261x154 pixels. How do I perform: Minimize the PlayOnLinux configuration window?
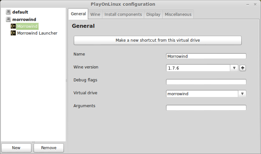tap(248, 4)
